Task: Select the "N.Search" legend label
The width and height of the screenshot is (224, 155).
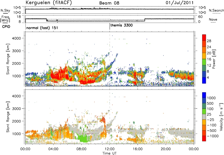Action: tap(216, 10)
